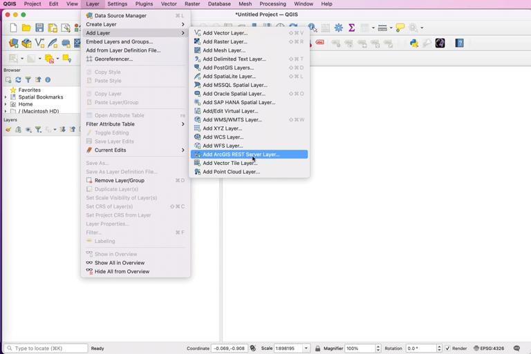
Task: Open the Processing menu in menu bar
Action: click(272, 4)
